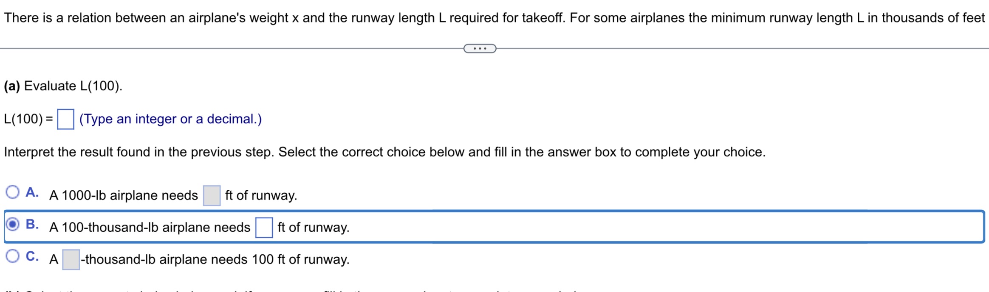Select radio button for choice B
The width and height of the screenshot is (989, 292).
point(13,224)
